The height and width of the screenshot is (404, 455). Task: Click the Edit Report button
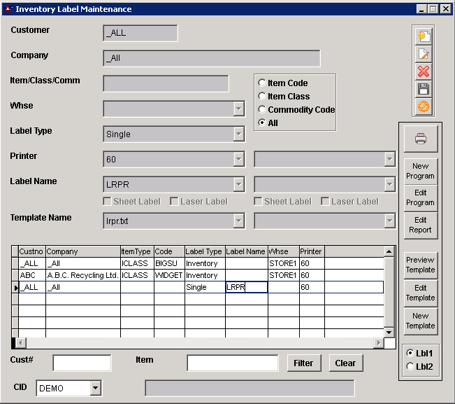point(420,225)
